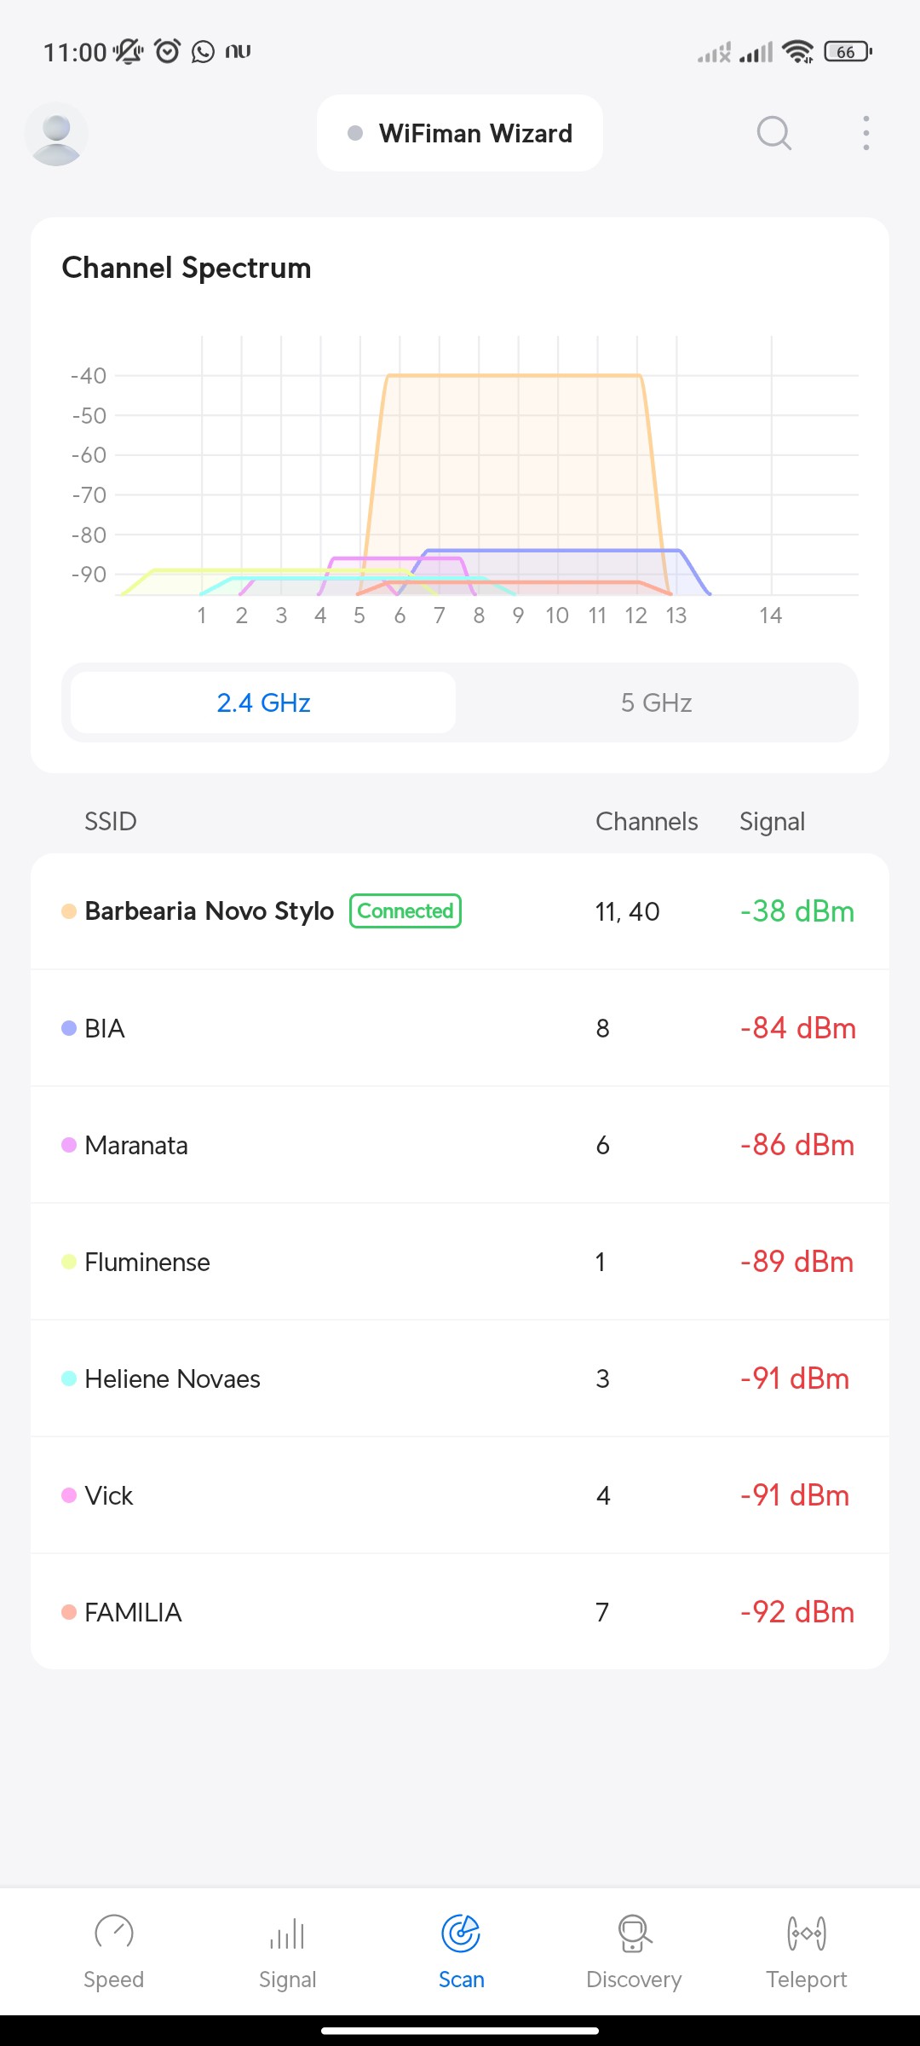Select the 2.4 GHz band

pyautogui.click(x=263, y=702)
